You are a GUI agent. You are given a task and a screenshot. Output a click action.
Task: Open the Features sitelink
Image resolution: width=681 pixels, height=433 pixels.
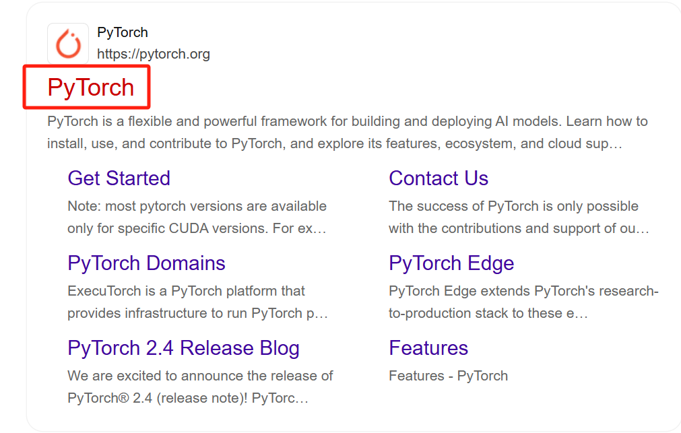click(428, 348)
